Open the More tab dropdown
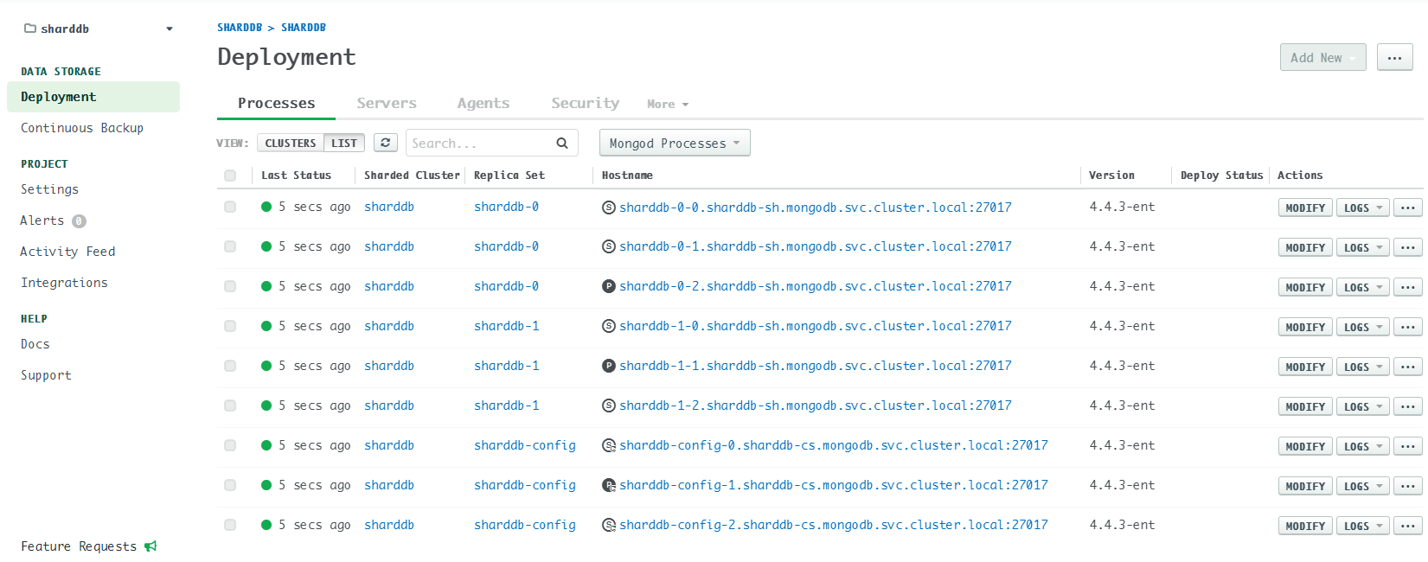The width and height of the screenshot is (1428, 562). click(668, 104)
